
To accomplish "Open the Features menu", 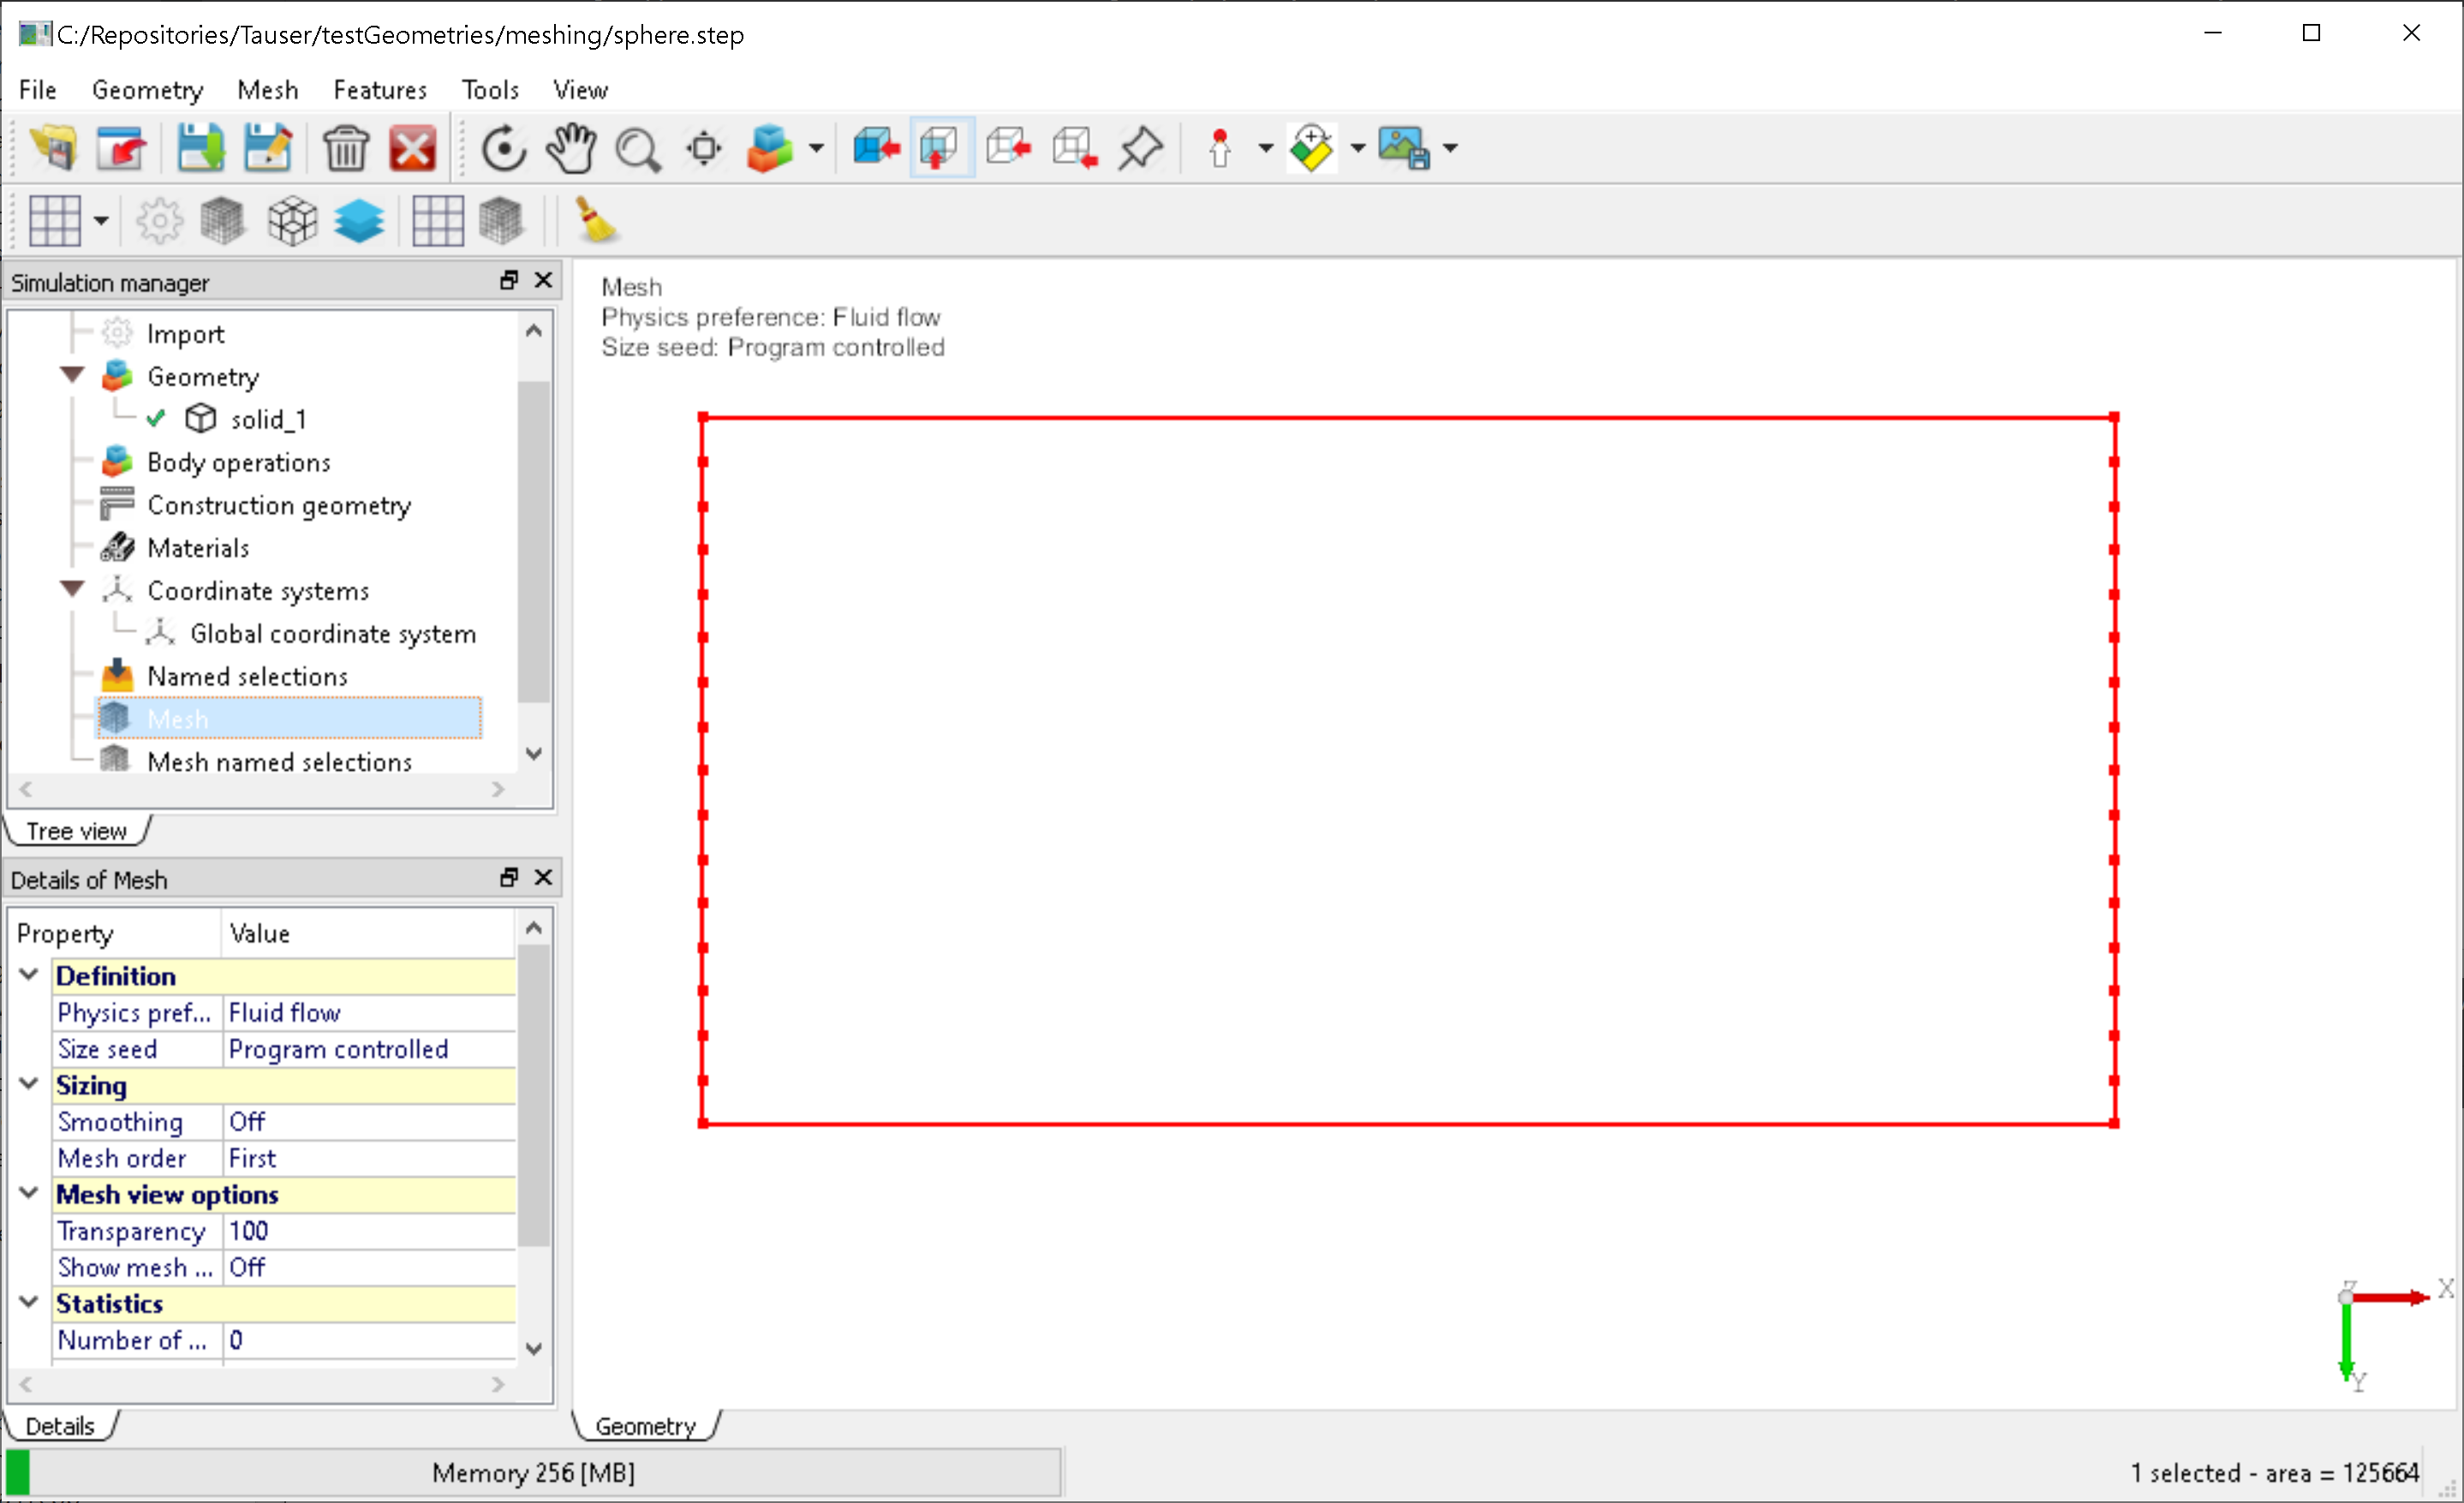I will [x=380, y=90].
